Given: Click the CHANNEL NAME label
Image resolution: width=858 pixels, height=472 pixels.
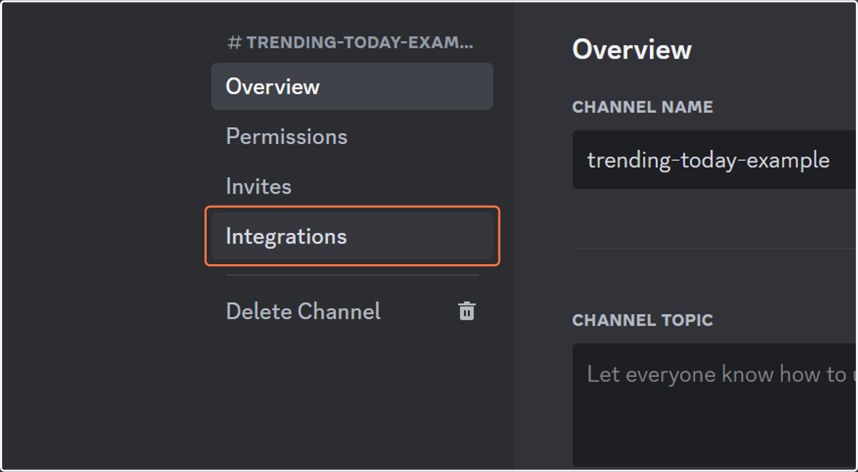Looking at the screenshot, I should 643,107.
